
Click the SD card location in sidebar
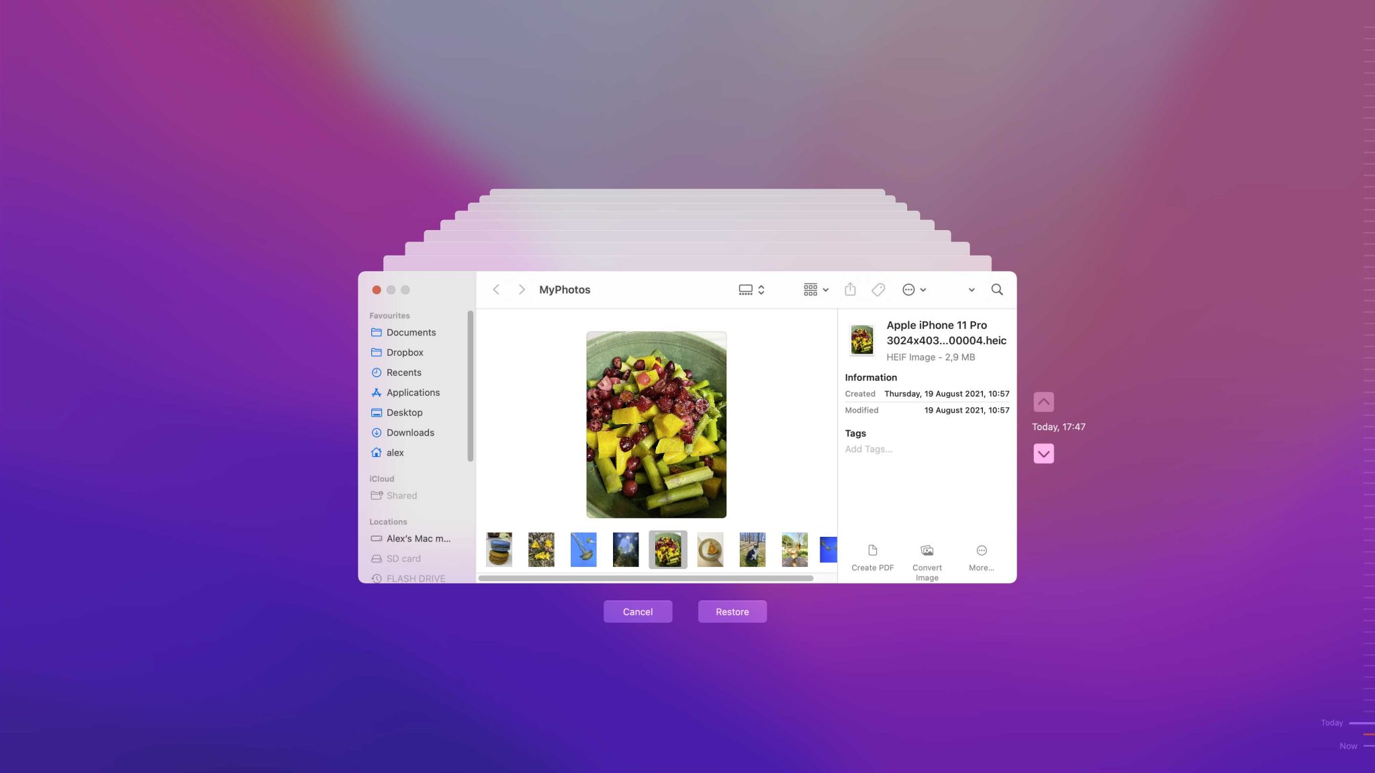click(x=404, y=558)
